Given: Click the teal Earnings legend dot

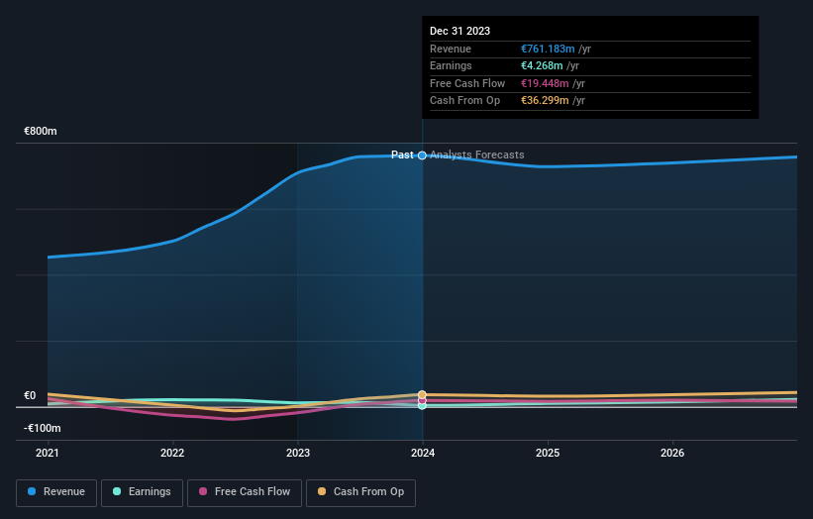Looking at the screenshot, I should 117,491.
